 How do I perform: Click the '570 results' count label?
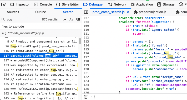click(50, 19)
